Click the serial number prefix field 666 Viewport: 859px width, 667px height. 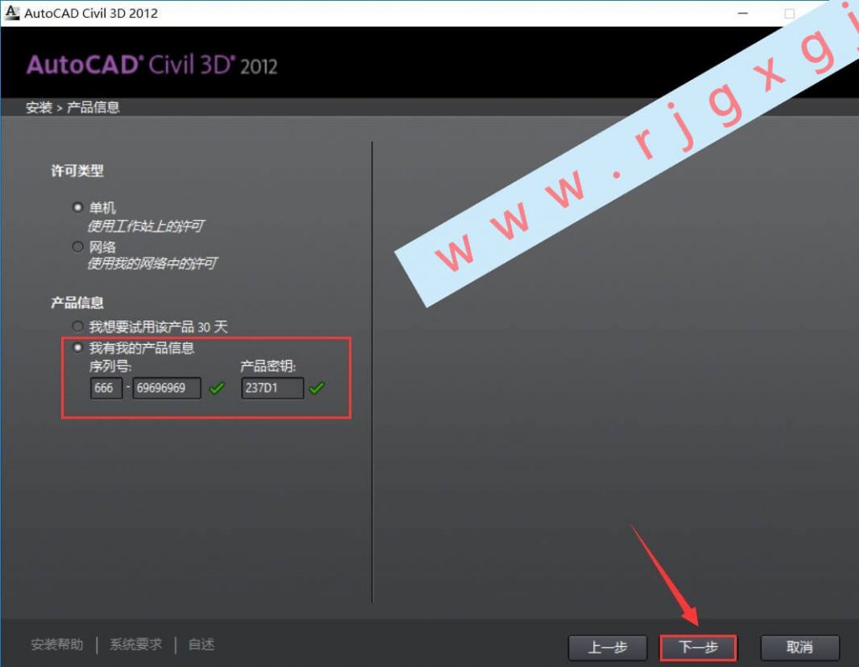tap(106, 388)
